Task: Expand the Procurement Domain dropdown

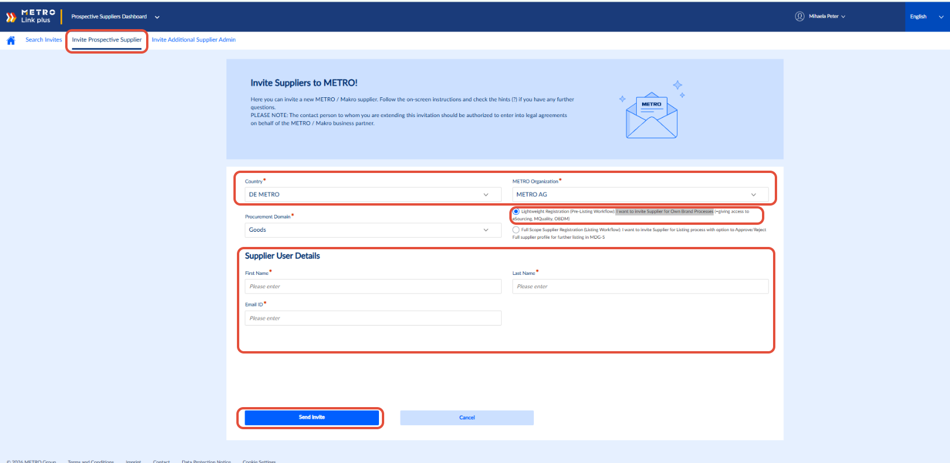Action: click(373, 230)
